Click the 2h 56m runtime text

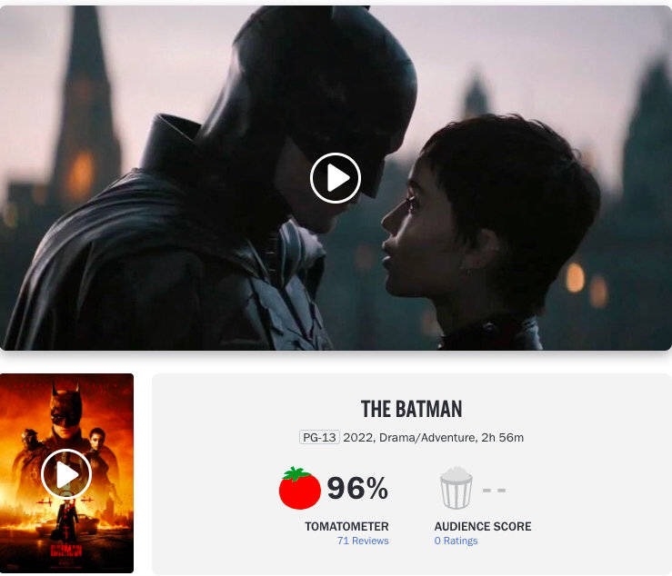(x=502, y=437)
